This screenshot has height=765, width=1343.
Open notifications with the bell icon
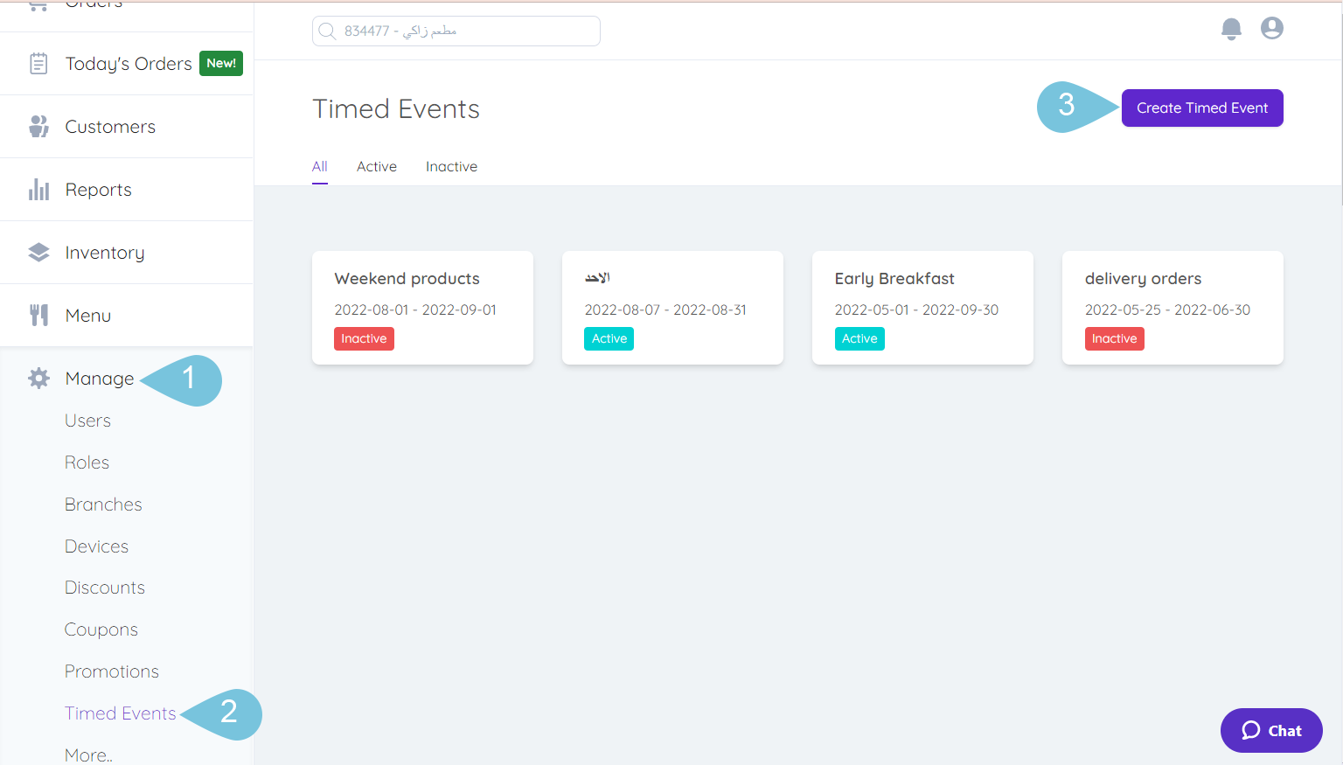coord(1231,28)
